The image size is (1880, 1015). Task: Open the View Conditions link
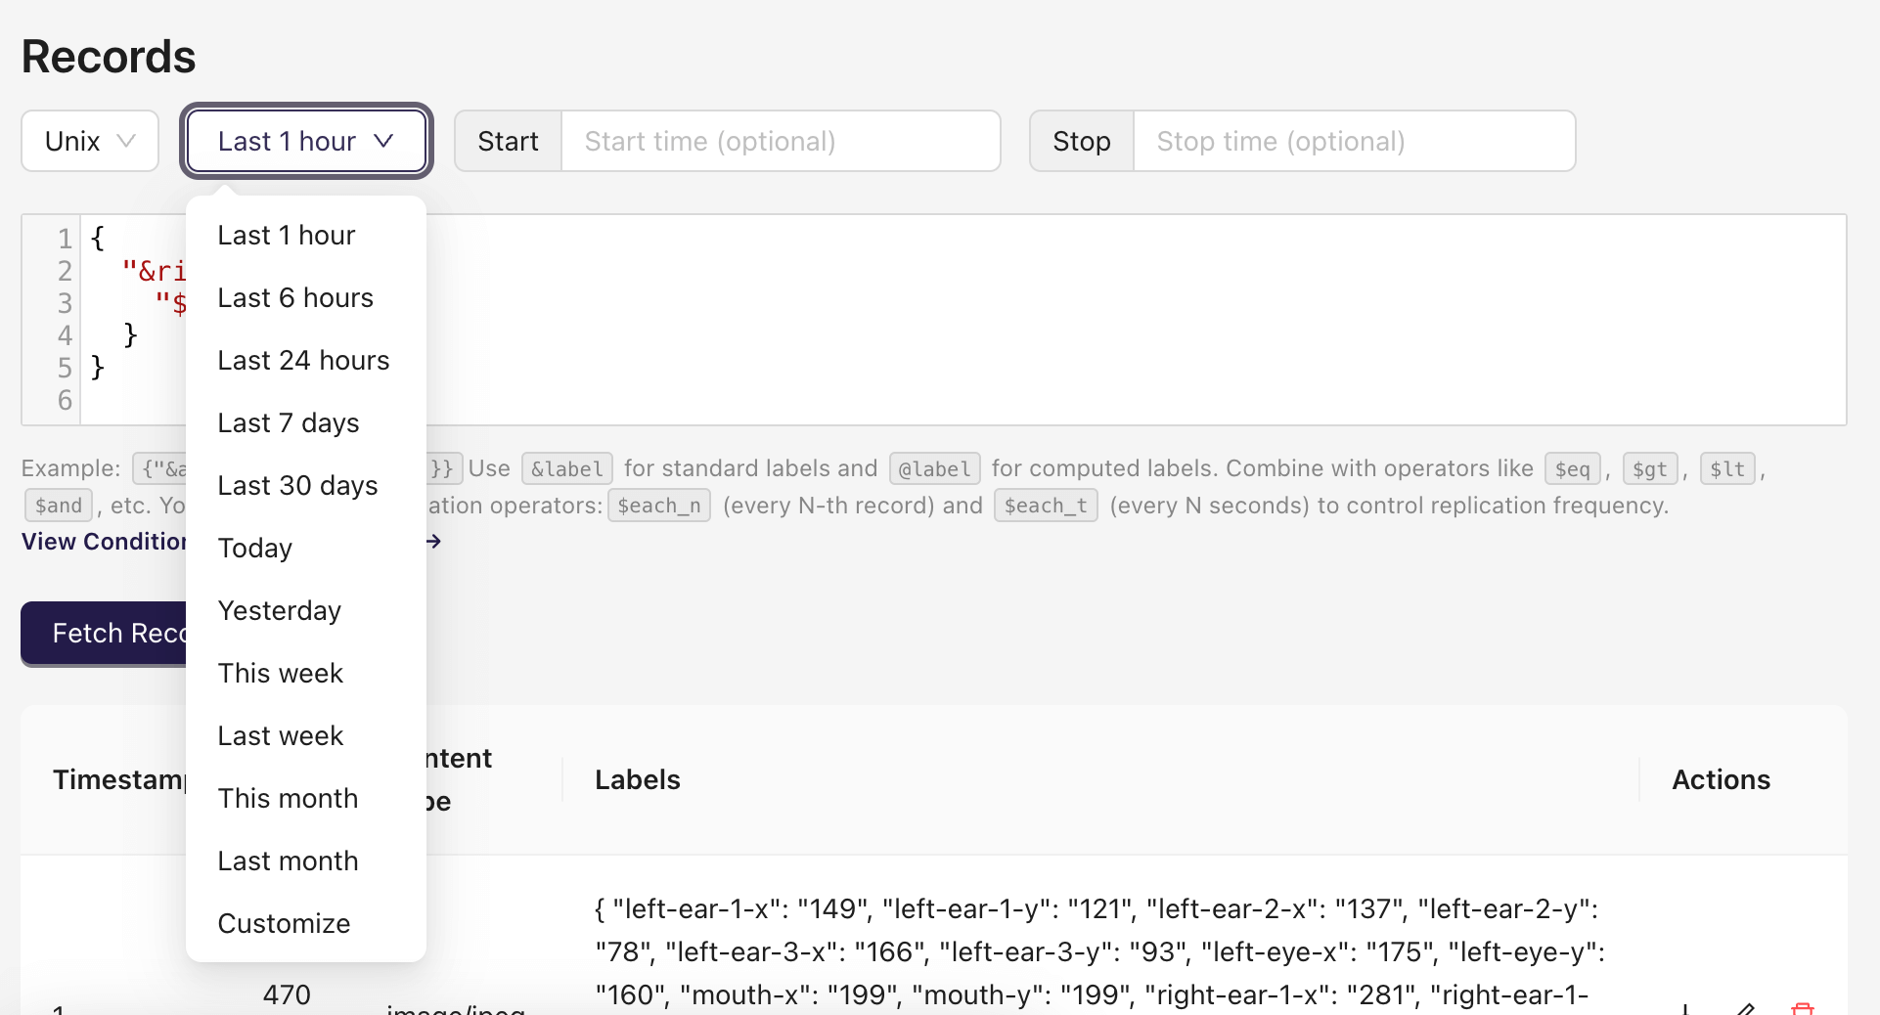(103, 541)
